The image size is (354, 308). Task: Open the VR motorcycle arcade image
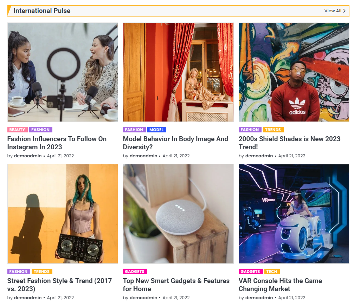tap(294, 214)
